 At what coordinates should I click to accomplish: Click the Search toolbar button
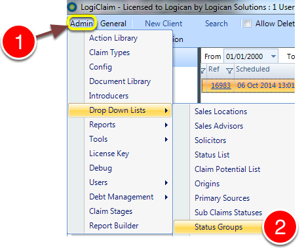216,24
